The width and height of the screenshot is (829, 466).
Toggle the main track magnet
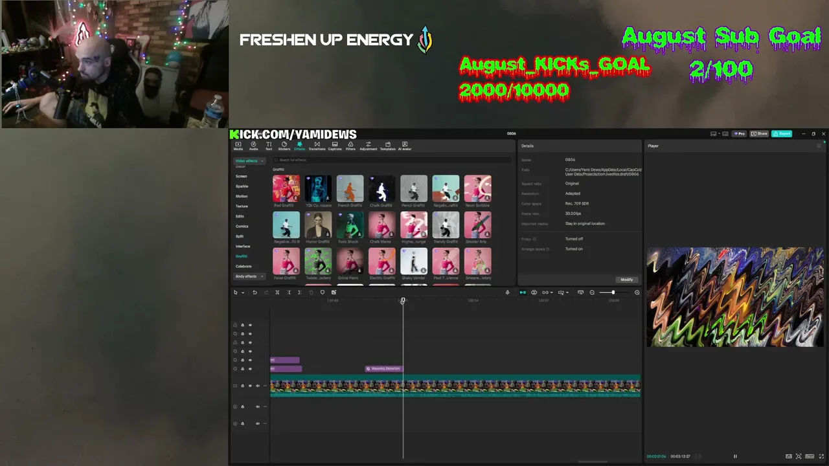tap(523, 293)
